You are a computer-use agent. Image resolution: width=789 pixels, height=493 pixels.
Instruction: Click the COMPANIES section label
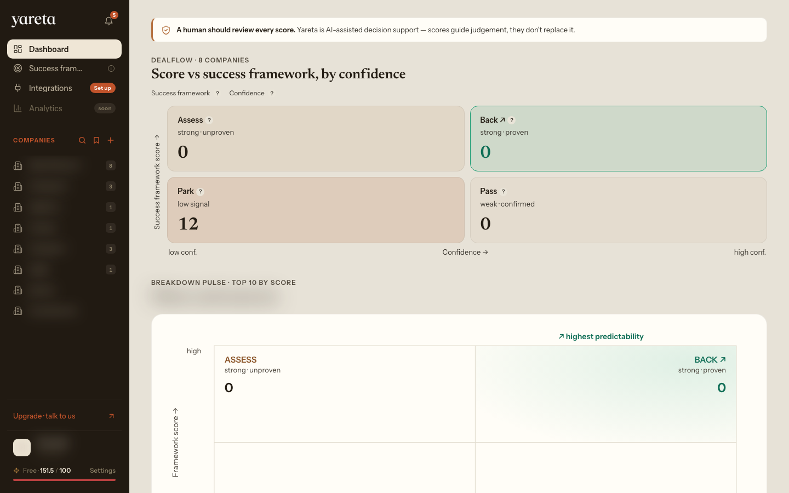click(34, 140)
